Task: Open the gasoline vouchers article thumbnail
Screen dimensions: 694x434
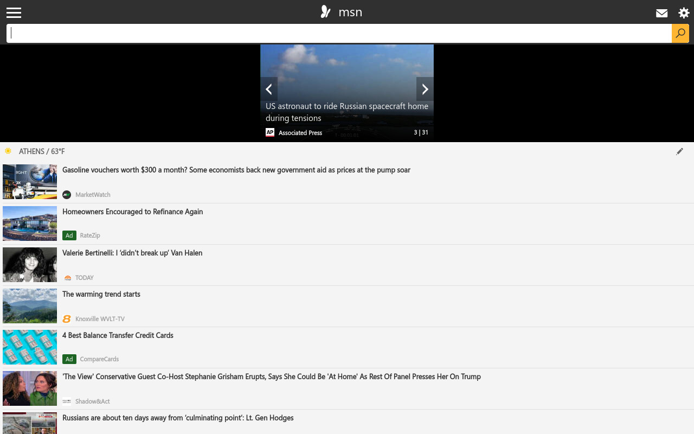Action: [x=30, y=182]
